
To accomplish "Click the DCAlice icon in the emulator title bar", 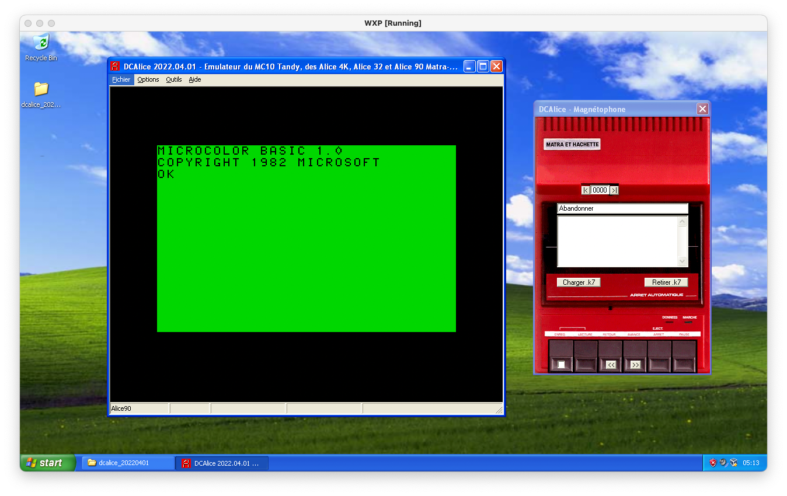I will [x=116, y=67].
